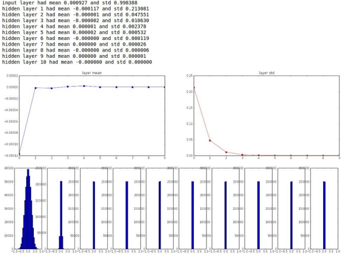Select the red data point at x=2 in layer std plot
The height and width of the screenshot is (256, 347).
click(226, 152)
